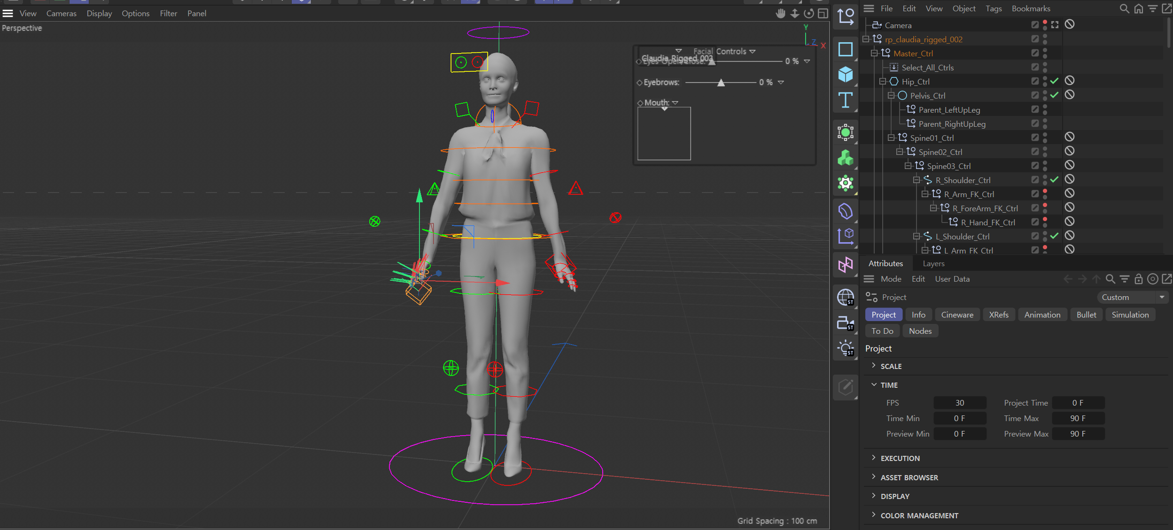Toggle Attribute Manager new-manager target icon
Image resolution: width=1173 pixels, height=530 pixels.
click(x=1153, y=279)
